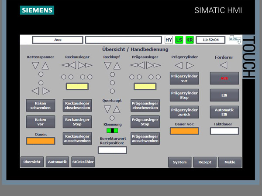Toggle the green LS indicator
Image resolution: width=262 pixels, height=196 pixels.
pos(179,40)
